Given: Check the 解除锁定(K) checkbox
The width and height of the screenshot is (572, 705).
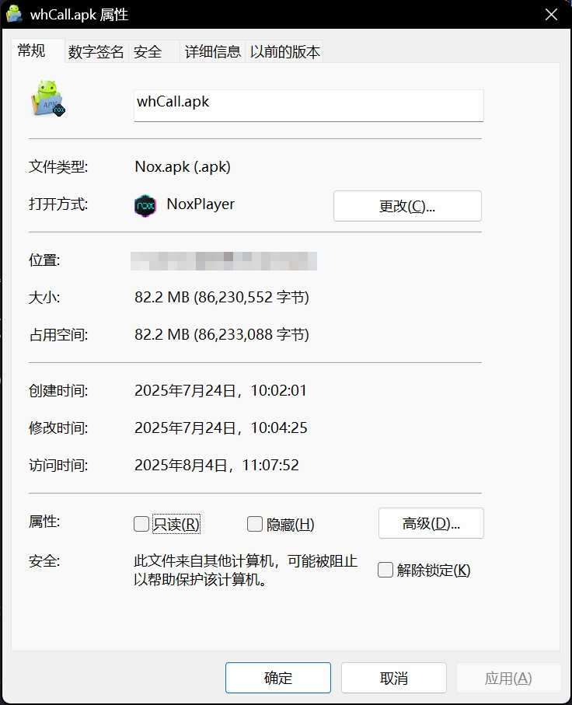Looking at the screenshot, I should (385, 571).
